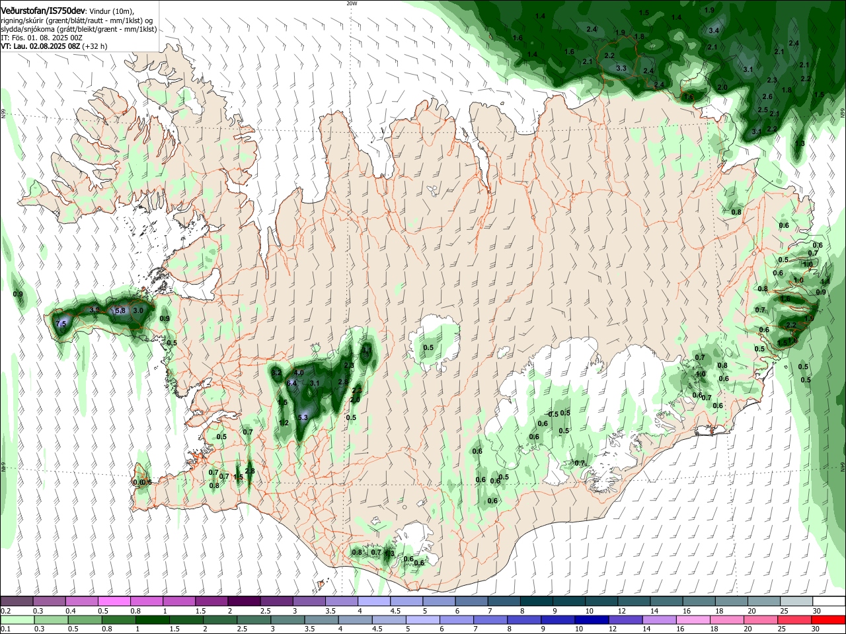Click the slydda/snjókoma legend description line

point(79,29)
